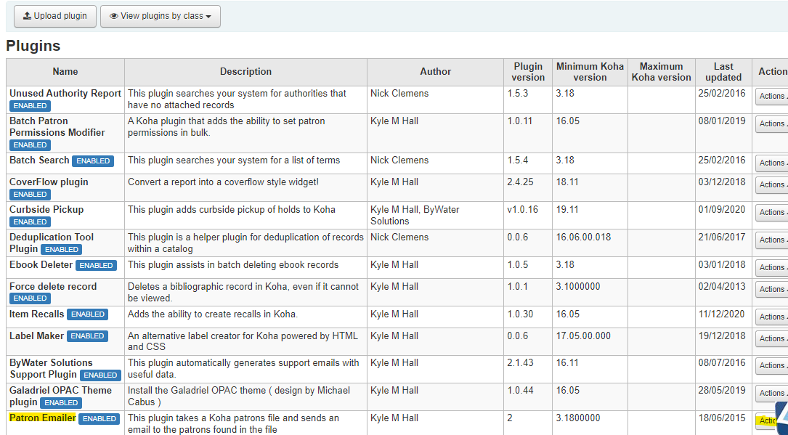Show Actions for the Curbside Pickup plugin
The width and height of the screenshot is (788, 435).
772,212
